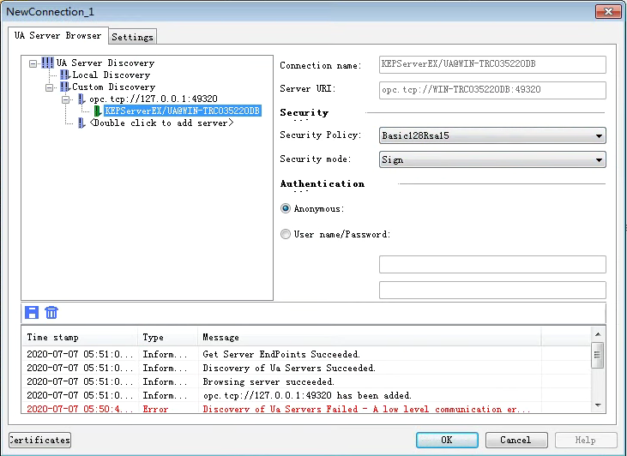Click the Local Discovery node icon
This screenshot has width=627, height=456.
click(x=64, y=75)
